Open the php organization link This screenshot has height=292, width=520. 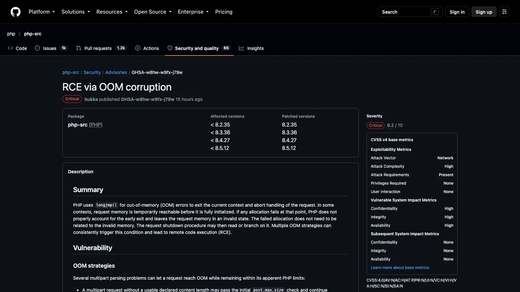click(11, 34)
